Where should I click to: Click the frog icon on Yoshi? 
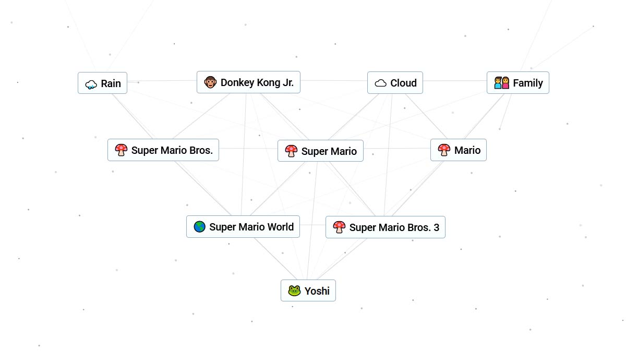(294, 290)
